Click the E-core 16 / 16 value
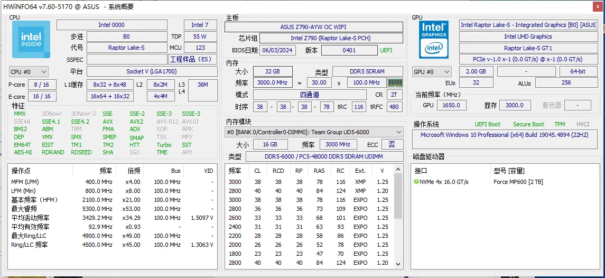The width and height of the screenshot is (605, 278). click(x=42, y=96)
